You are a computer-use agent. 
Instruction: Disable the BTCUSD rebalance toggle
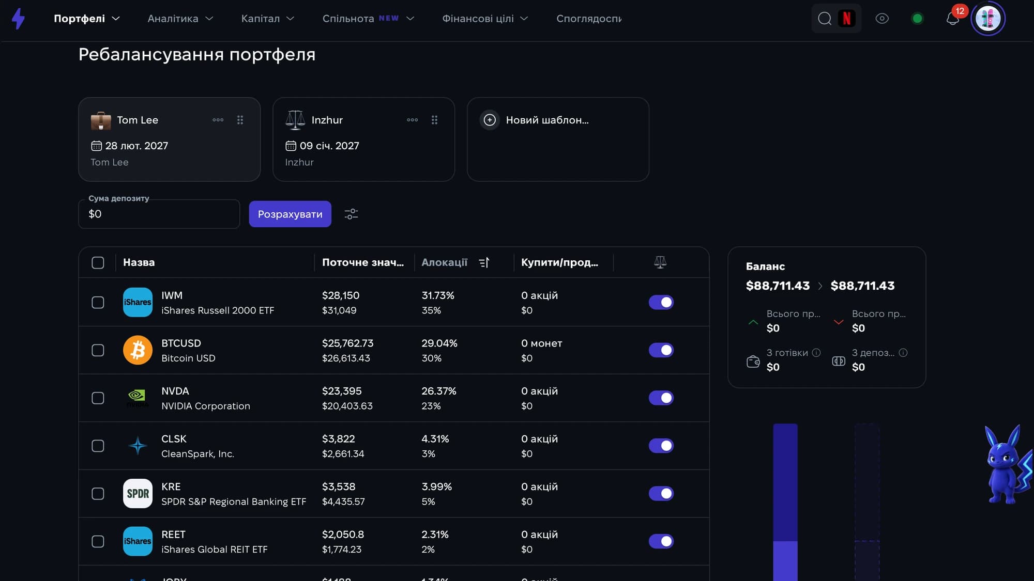[661, 350]
